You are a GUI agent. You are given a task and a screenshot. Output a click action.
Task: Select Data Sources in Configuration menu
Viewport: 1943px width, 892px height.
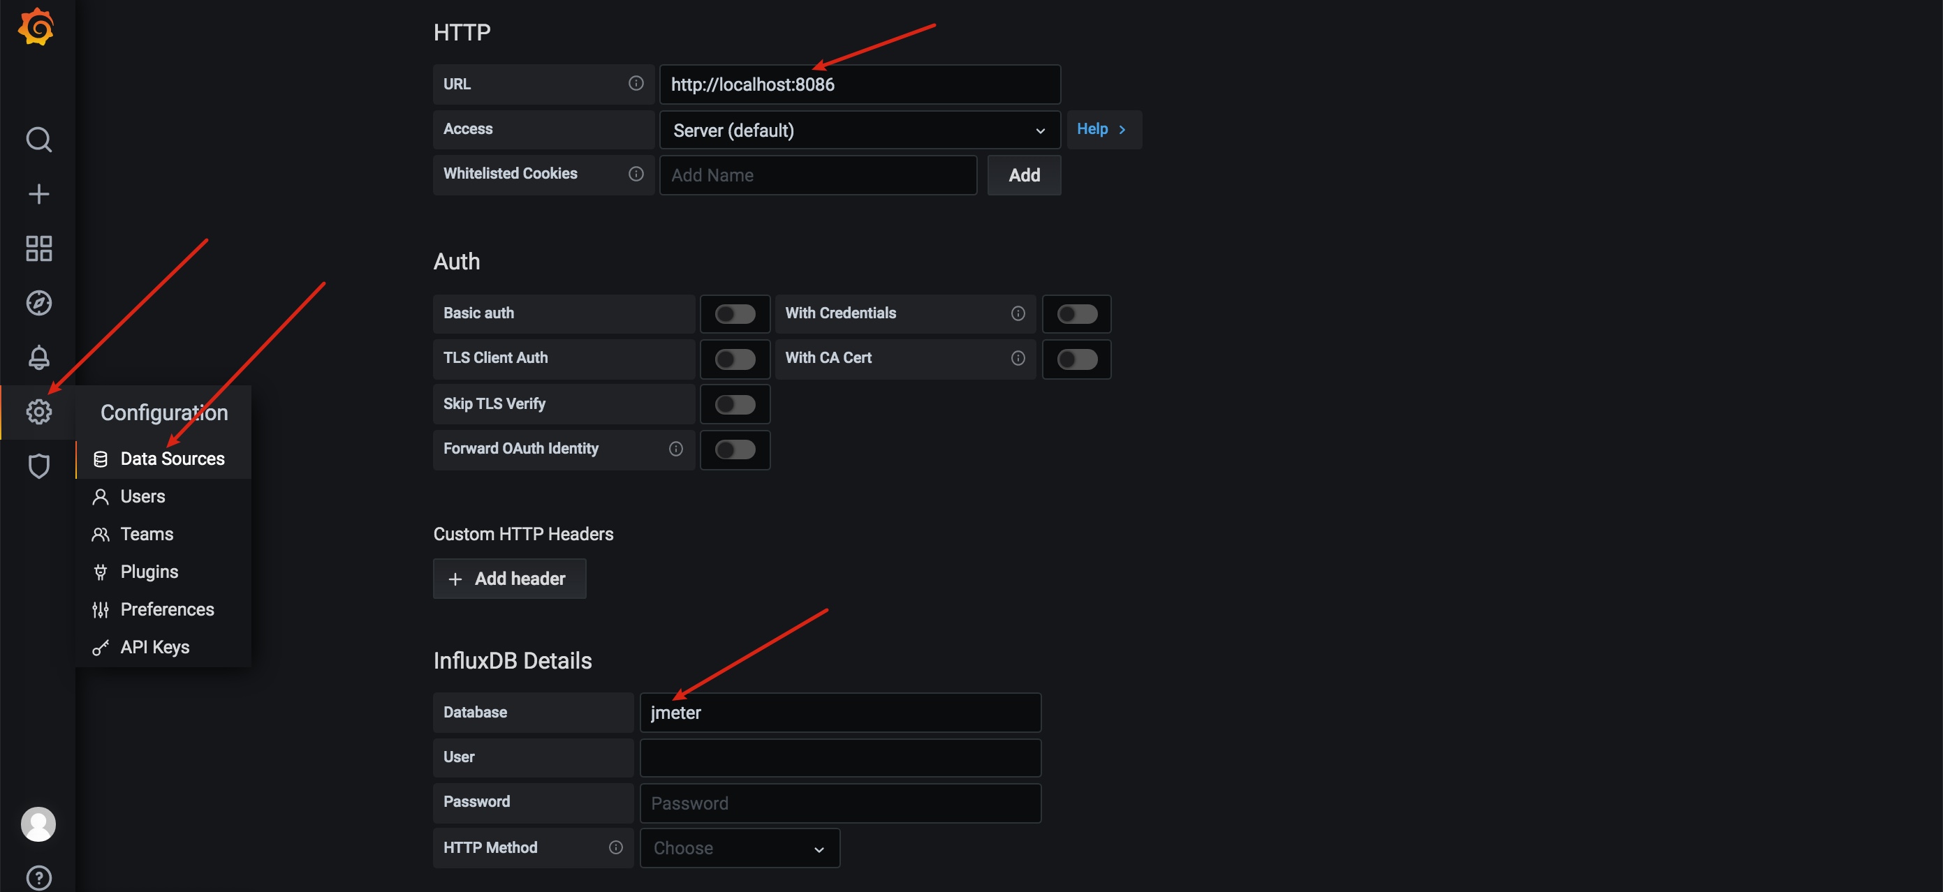(x=172, y=459)
